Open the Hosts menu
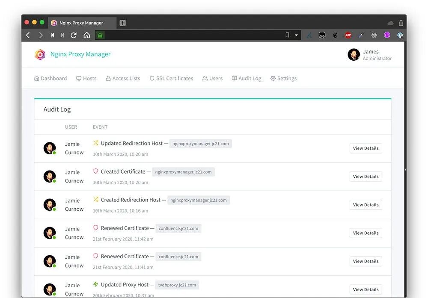This screenshot has height=298, width=428. pos(86,79)
